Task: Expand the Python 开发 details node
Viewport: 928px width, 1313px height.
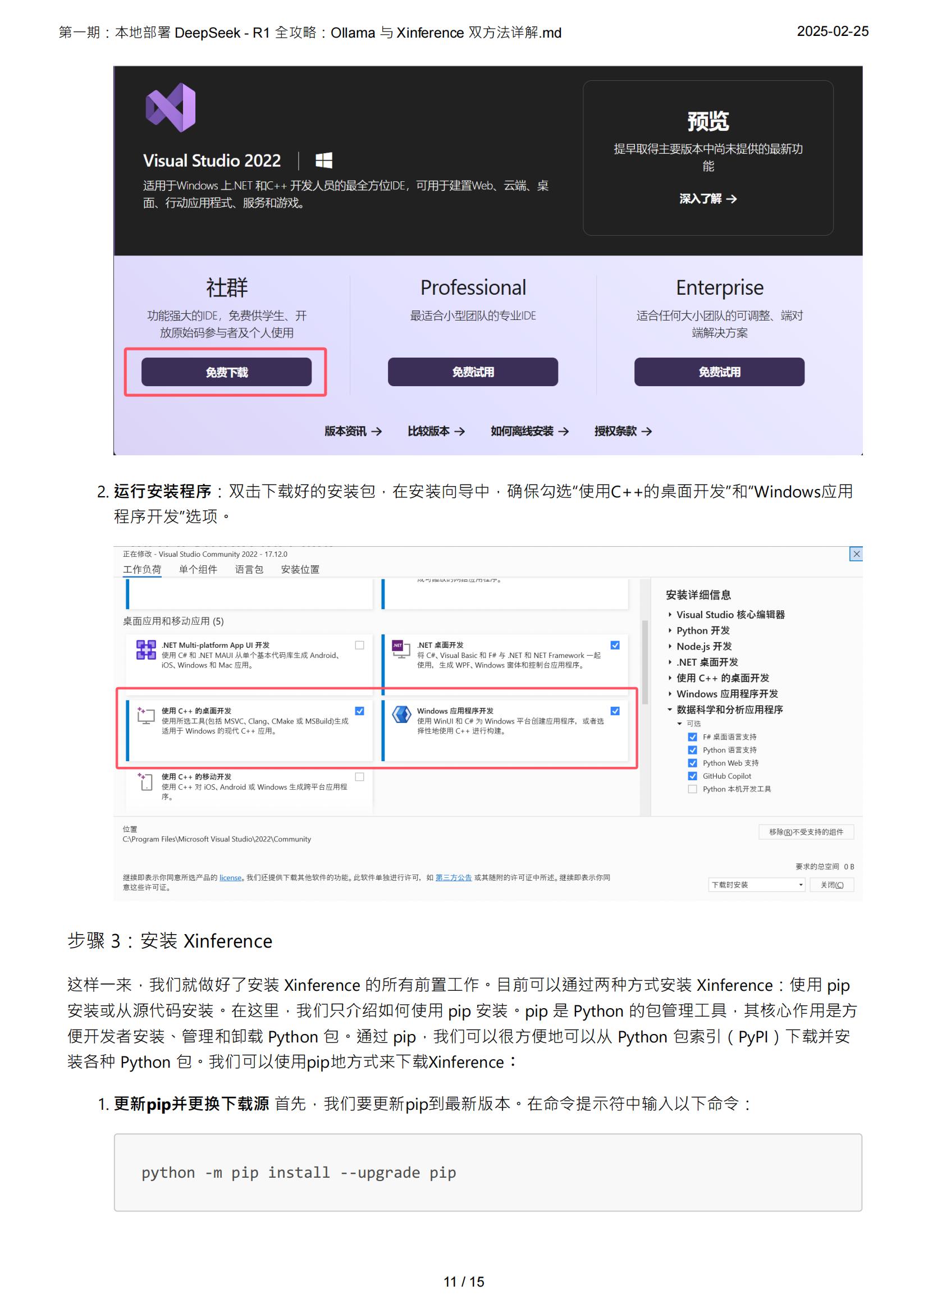Action: [670, 631]
